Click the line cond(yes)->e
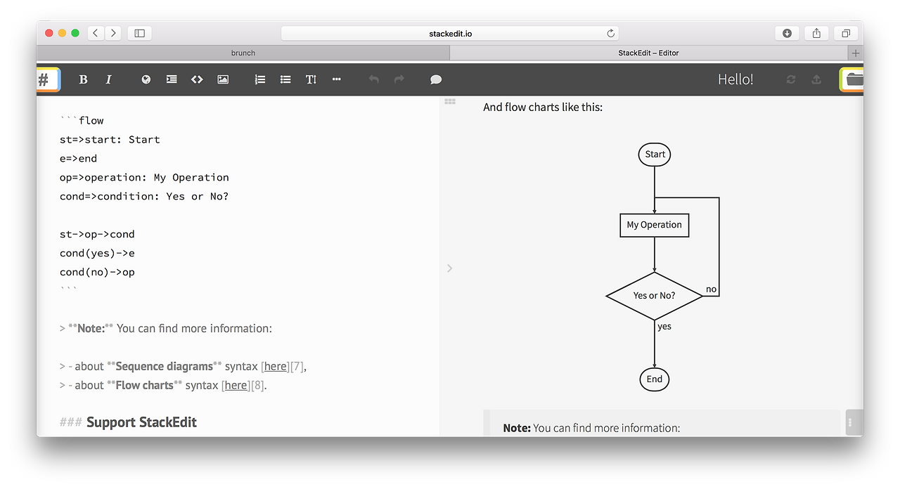This screenshot has width=900, height=489. point(97,254)
